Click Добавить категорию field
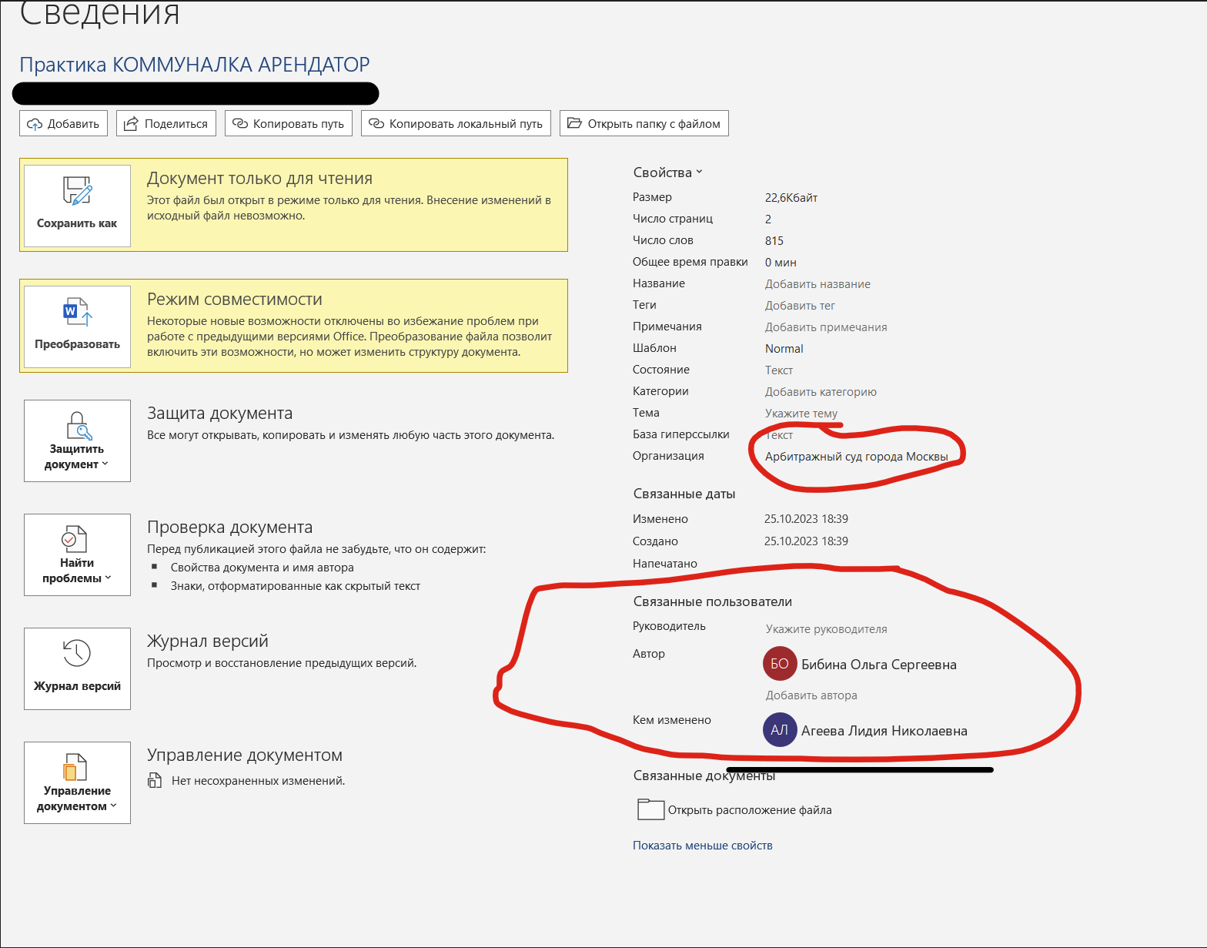 (x=821, y=392)
